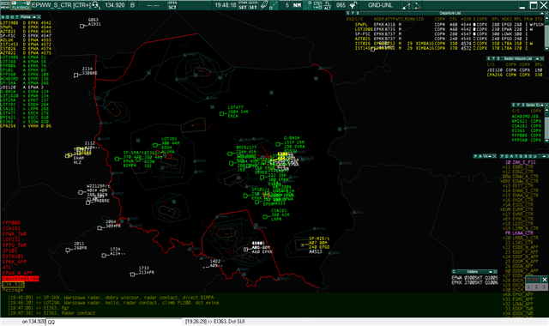Screen dimensions: 549x326
Task: Toggle the NM range unit button
Action: point(298,5)
